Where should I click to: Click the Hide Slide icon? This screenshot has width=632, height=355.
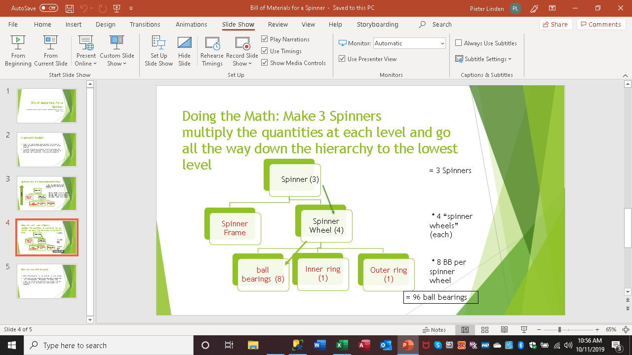point(184,51)
